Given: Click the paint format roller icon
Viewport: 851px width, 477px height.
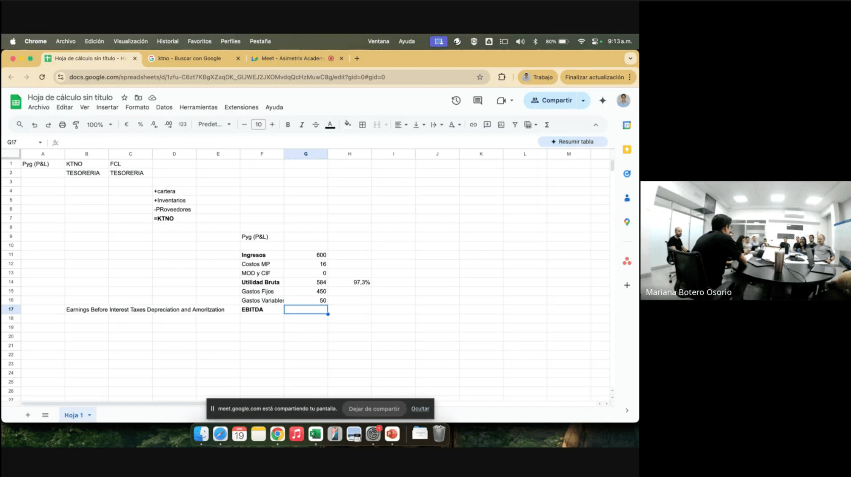Looking at the screenshot, I should pos(76,125).
